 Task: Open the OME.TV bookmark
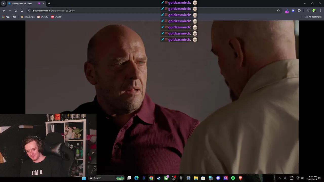pyautogui.click(x=43, y=17)
